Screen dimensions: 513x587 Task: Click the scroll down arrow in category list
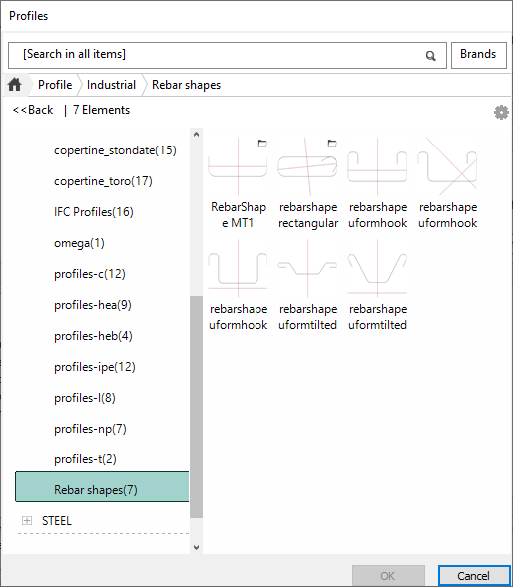[x=196, y=547]
